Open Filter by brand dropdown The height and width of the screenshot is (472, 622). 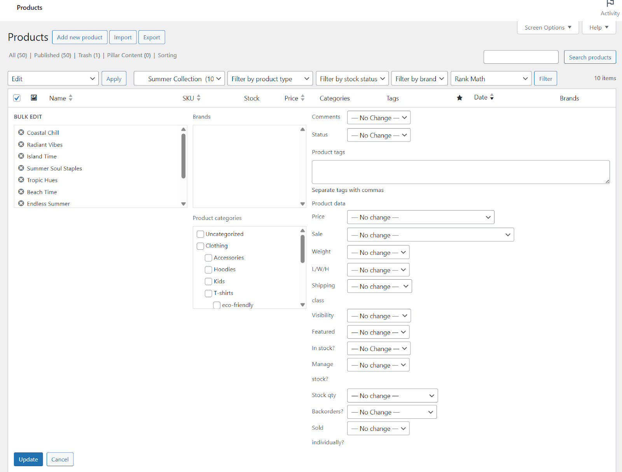coord(419,78)
